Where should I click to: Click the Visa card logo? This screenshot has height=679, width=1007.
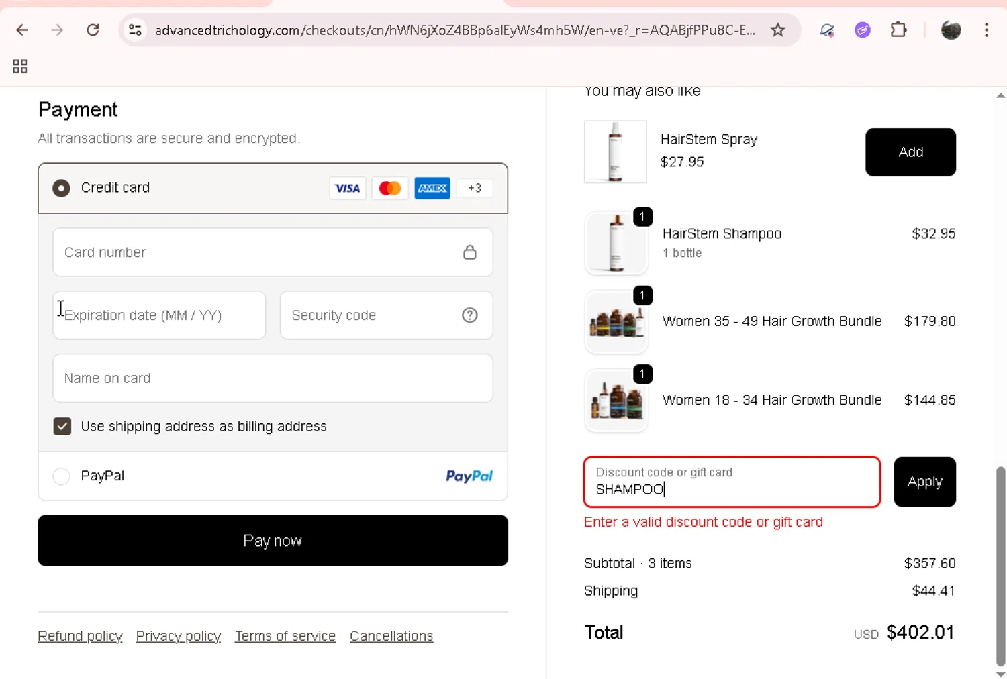(347, 188)
